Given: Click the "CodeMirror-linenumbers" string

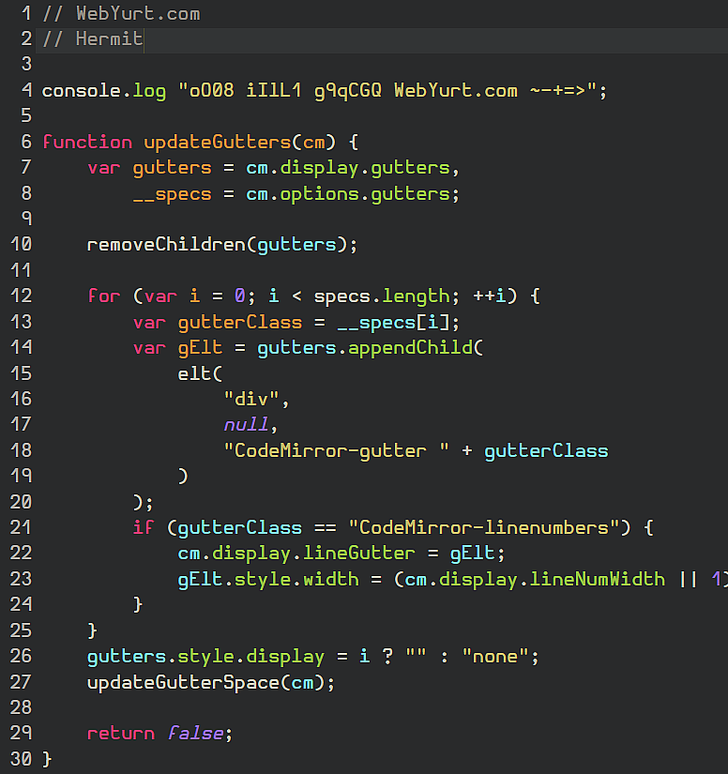Looking at the screenshot, I should click(484, 527).
